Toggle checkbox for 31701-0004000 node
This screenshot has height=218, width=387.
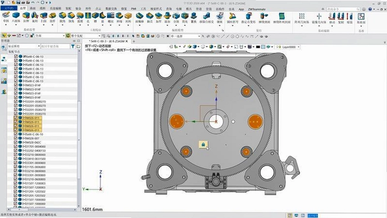[16, 147]
